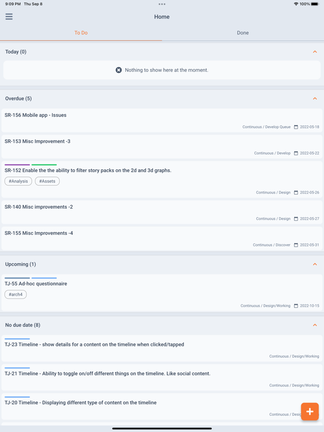Collapse the Today section chevron
This screenshot has width=324, height=432.
(315, 52)
